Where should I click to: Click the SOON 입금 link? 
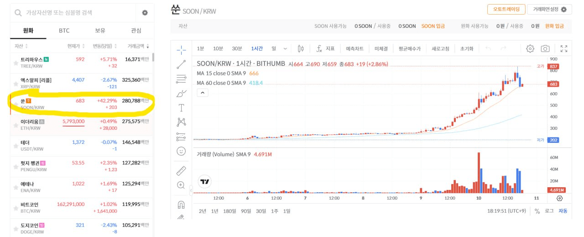coord(433,26)
